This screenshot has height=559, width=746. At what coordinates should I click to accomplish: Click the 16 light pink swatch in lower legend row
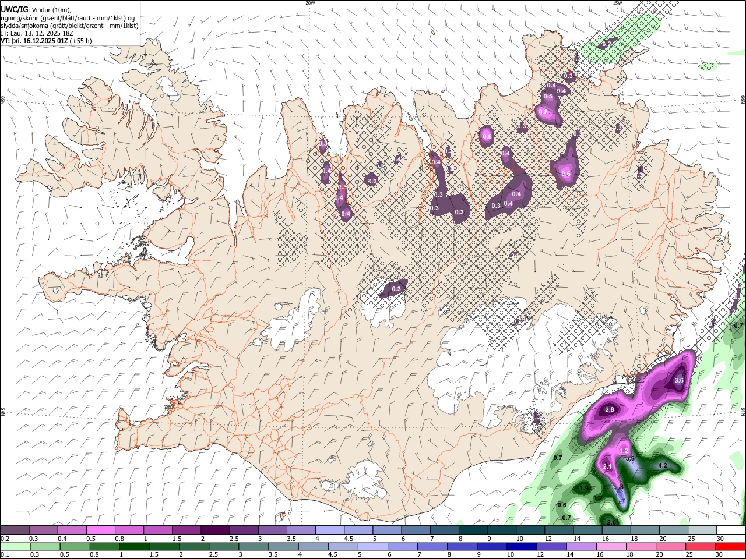[611, 546]
